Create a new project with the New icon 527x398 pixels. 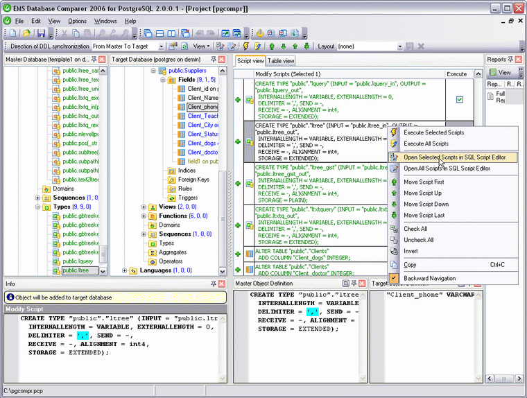13,33
